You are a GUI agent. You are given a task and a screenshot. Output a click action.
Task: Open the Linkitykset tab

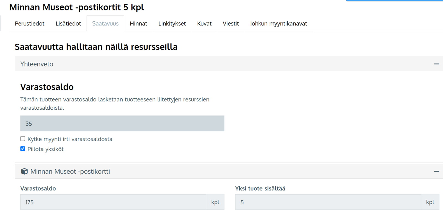point(172,24)
